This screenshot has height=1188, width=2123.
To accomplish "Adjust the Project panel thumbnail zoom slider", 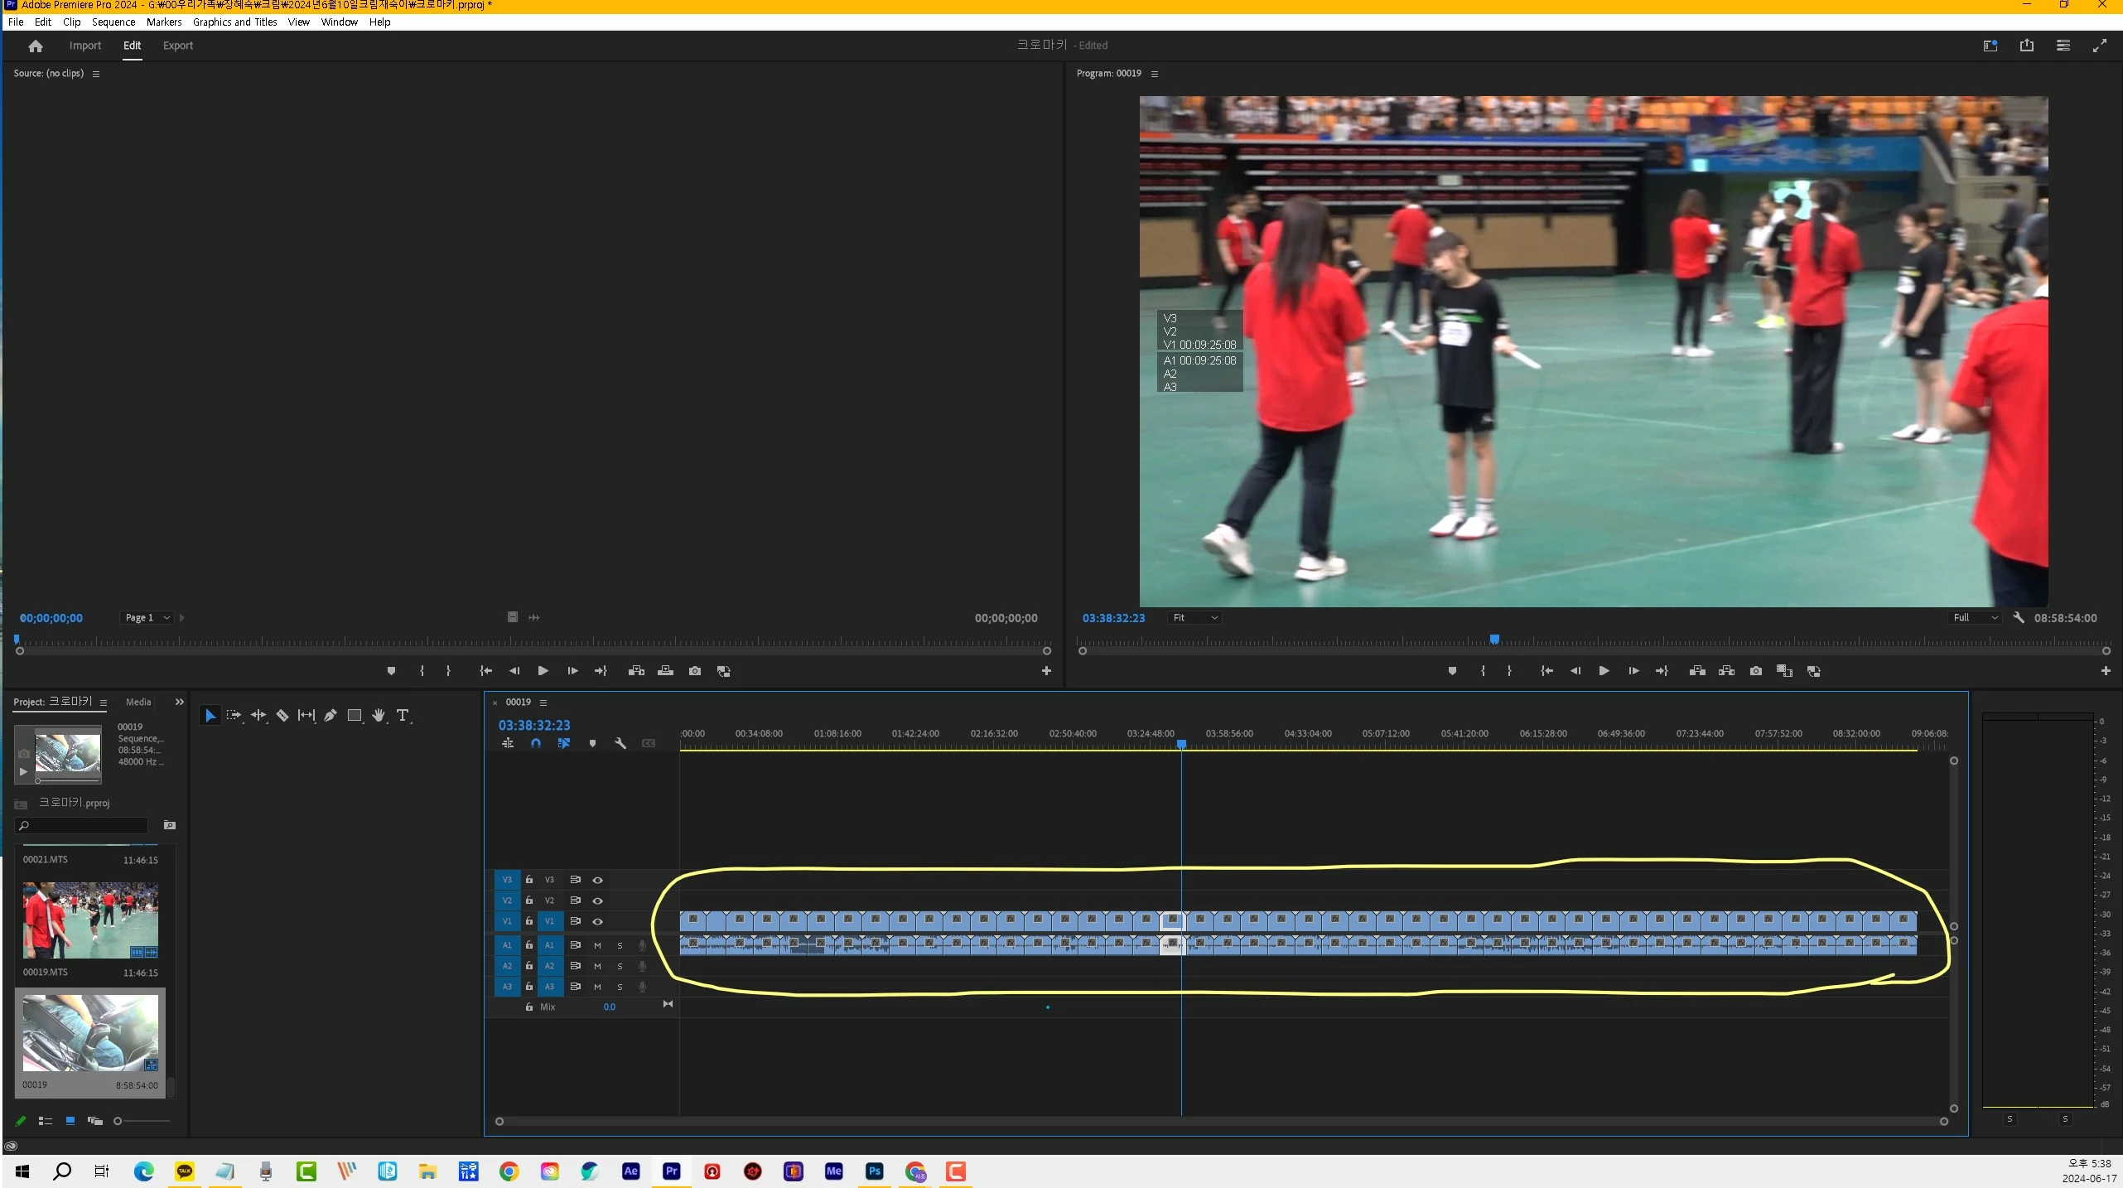I will point(118,1121).
